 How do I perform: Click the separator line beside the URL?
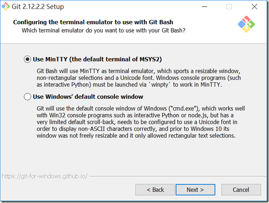(178, 176)
